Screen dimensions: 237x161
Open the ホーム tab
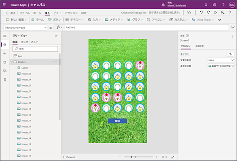(x=37, y=13)
